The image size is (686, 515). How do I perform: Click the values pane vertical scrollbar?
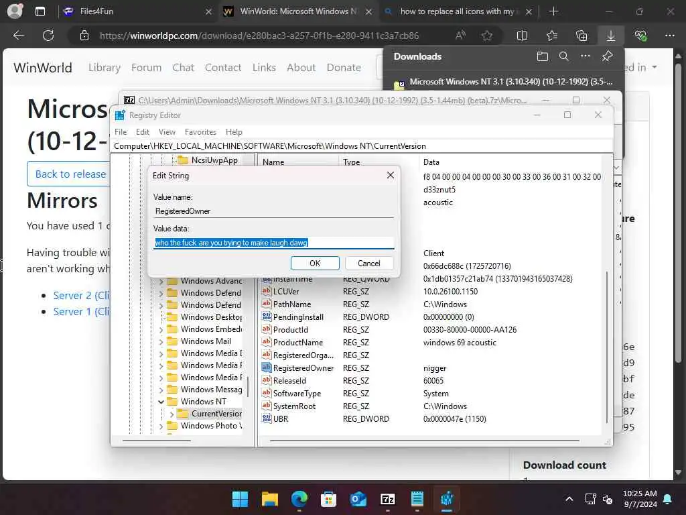coord(607,347)
